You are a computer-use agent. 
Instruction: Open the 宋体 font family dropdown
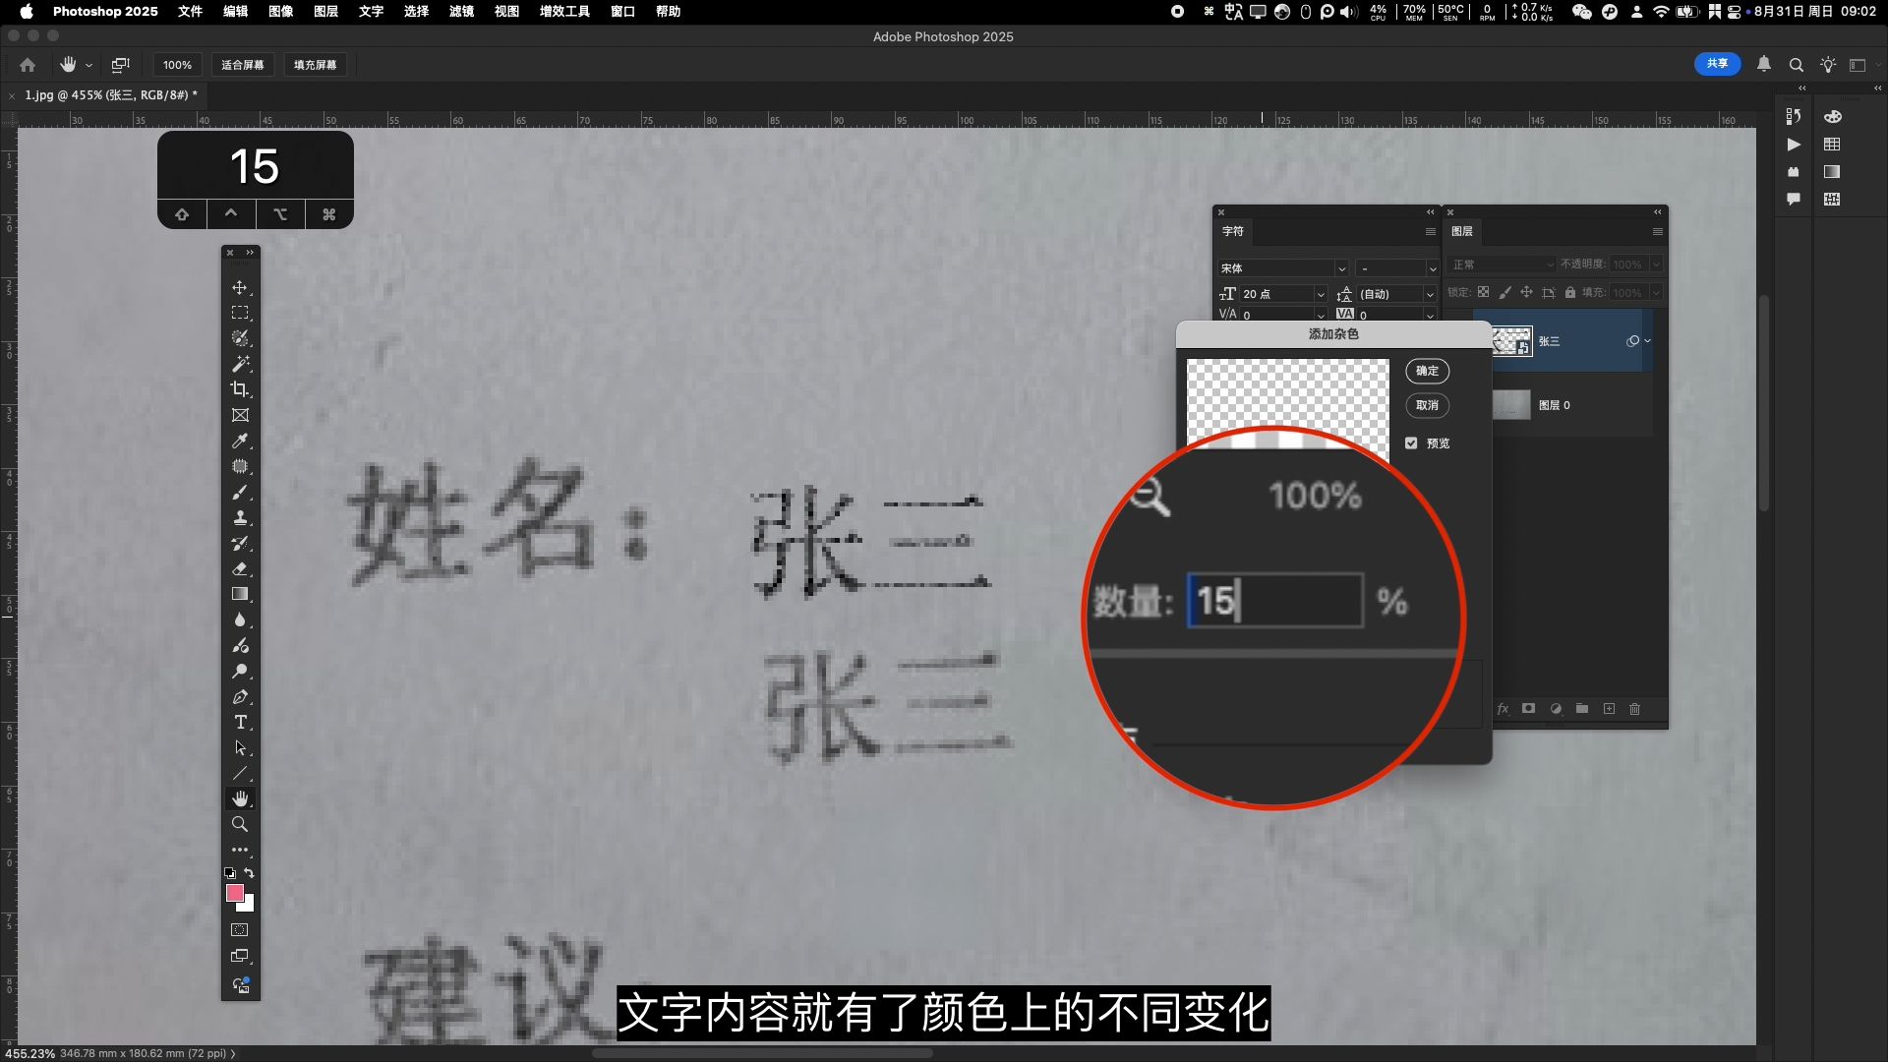click(x=1340, y=267)
